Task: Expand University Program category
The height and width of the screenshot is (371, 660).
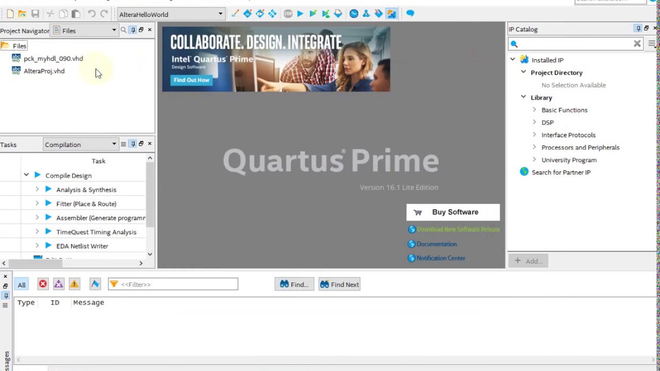Action: click(534, 160)
